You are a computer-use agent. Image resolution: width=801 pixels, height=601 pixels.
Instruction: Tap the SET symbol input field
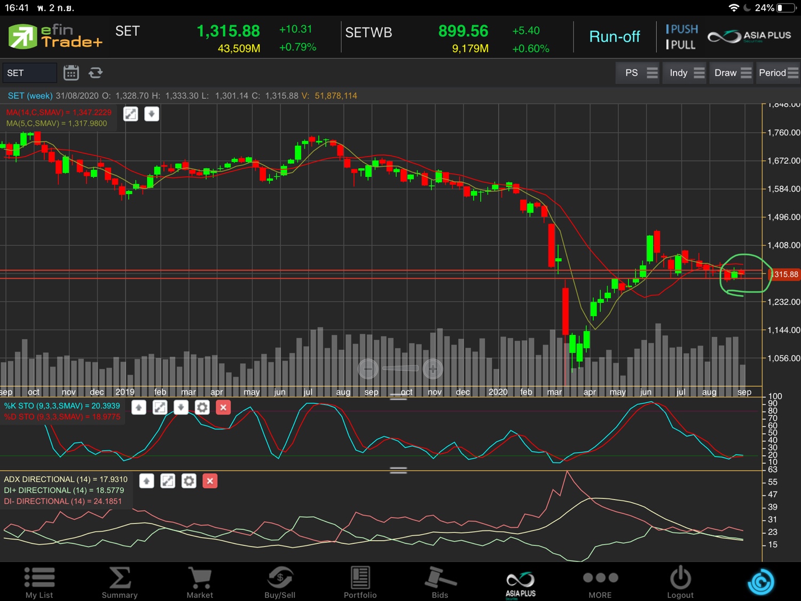[x=29, y=73]
